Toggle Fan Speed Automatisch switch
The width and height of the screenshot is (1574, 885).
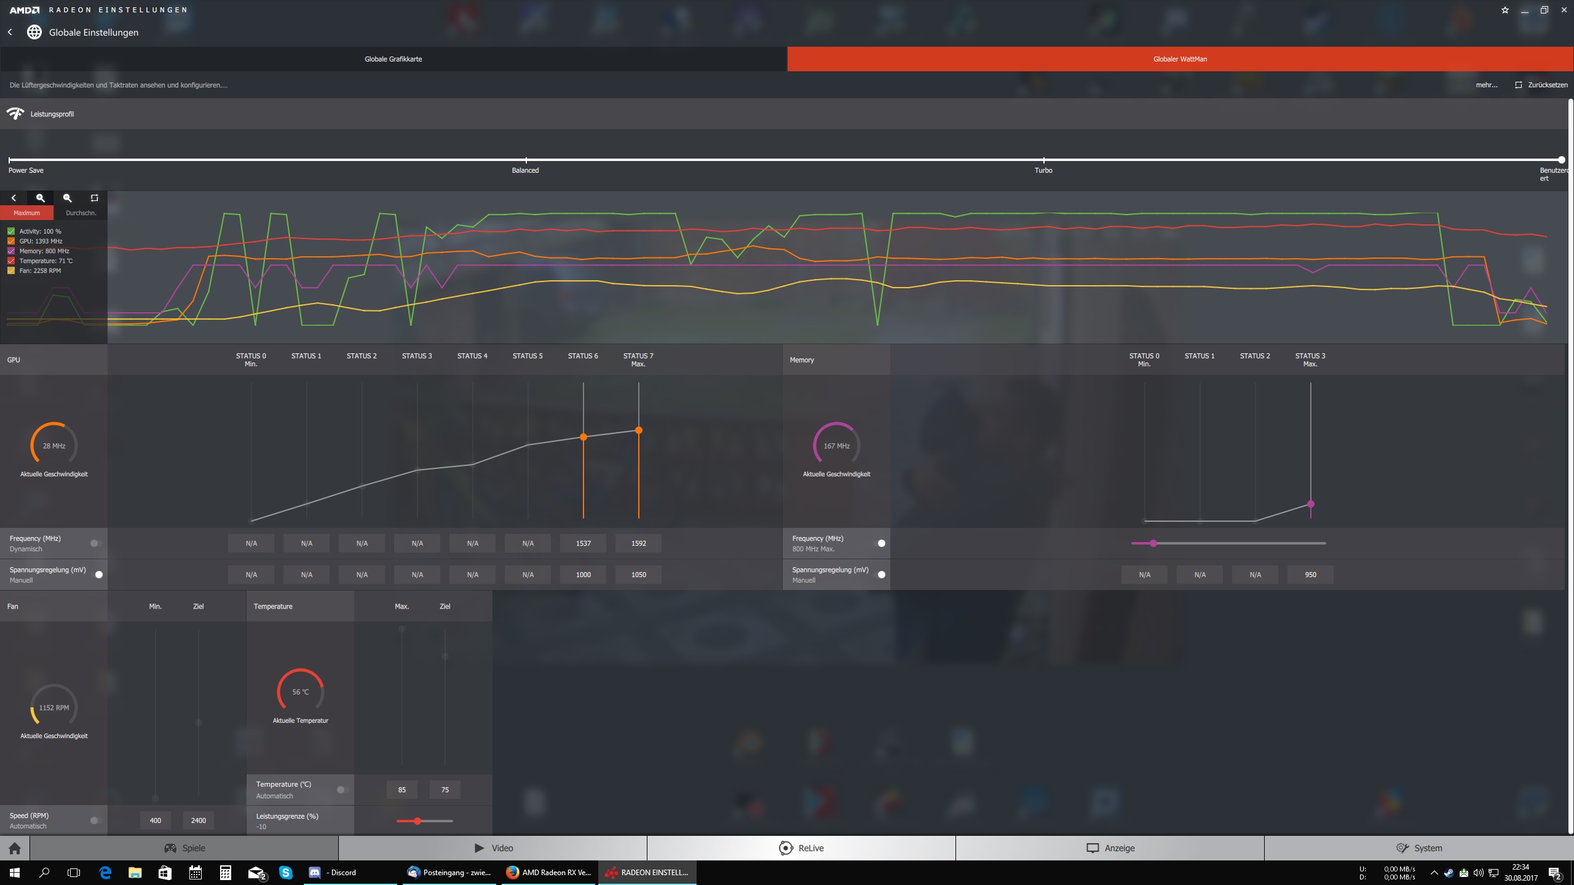pos(95,820)
